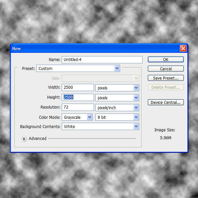Open the bit depth dropdown

[x=117, y=117]
